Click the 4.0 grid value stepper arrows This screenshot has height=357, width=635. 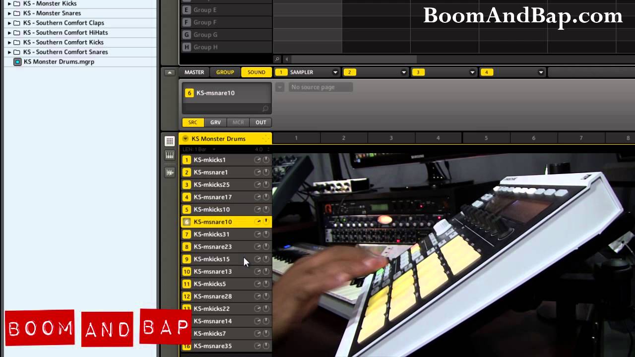pos(269,149)
